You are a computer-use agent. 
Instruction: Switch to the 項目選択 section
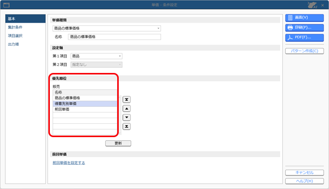[15, 36]
